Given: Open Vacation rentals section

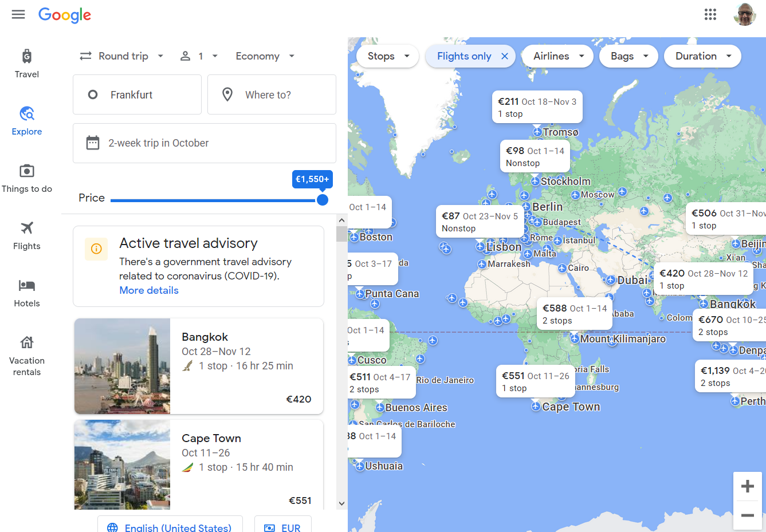Looking at the screenshot, I should 27,356.
